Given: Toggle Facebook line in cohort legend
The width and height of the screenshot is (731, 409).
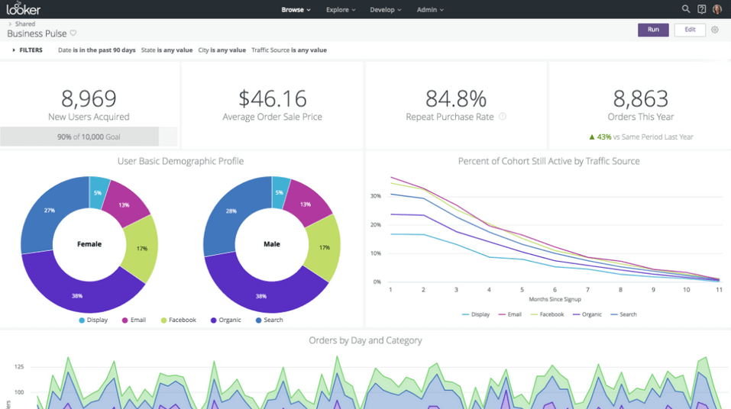Looking at the screenshot, I should 547,314.
